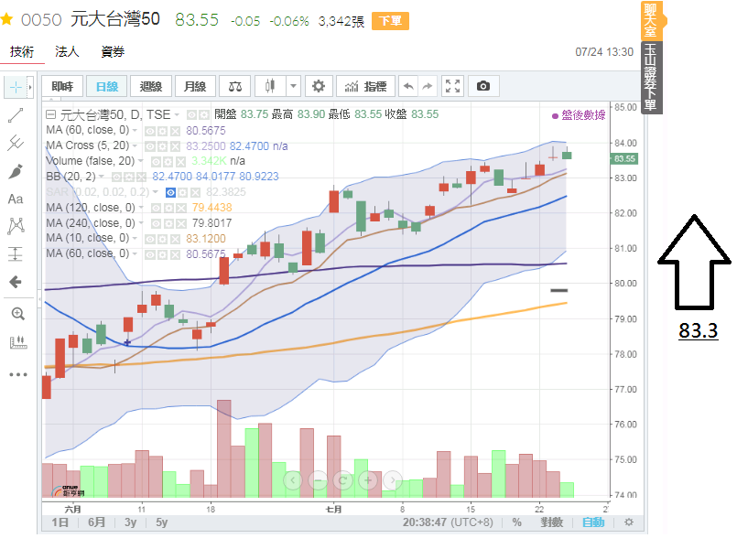
Task: Click the orange 下單 order button
Action: (x=390, y=21)
